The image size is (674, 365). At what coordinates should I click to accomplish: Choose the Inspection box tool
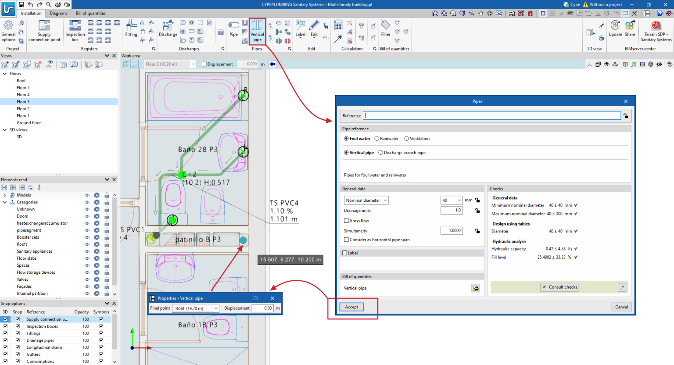coord(75,31)
